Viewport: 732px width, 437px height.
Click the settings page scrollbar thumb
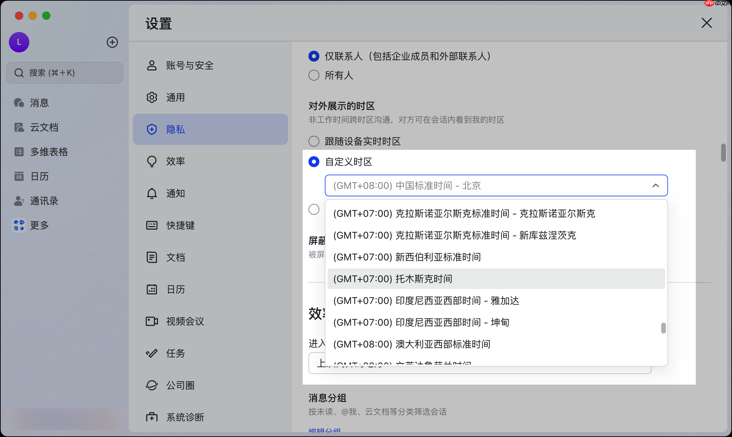click(x=723, y=152)
